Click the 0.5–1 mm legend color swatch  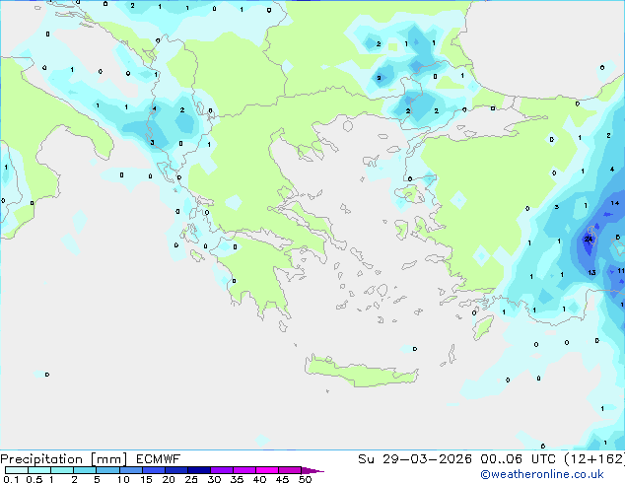pos(39,470)
